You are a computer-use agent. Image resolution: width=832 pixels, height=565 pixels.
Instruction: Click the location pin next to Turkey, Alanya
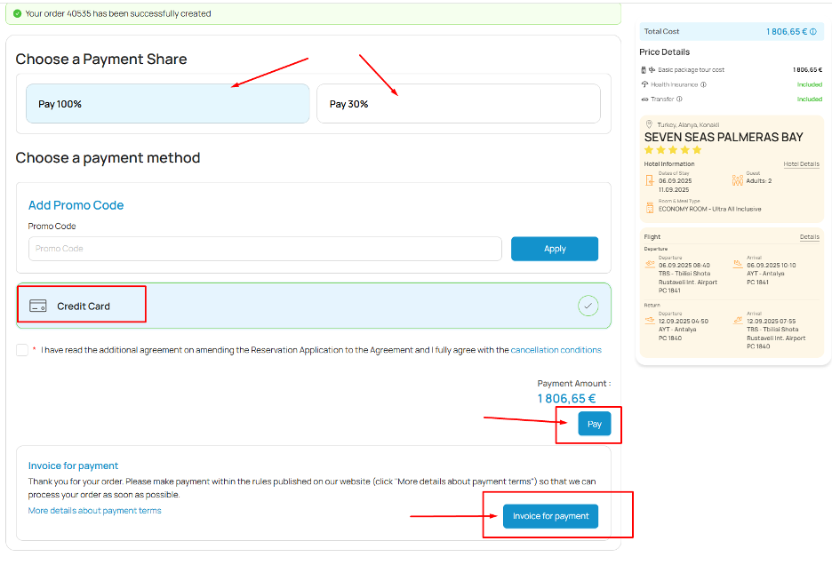[649, 123]
